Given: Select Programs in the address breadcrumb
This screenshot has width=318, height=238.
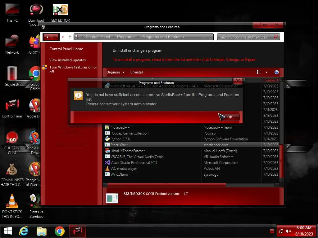Looking at the screenshot, I should (x=125, y=37).
